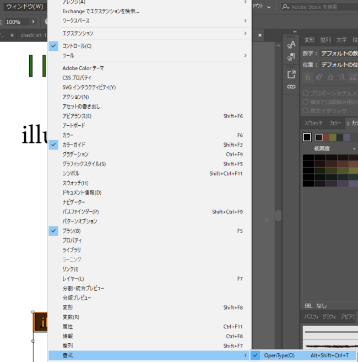Image resolution: width=358 pixels, height=362 pixels.
Task: Open the Links panel chain icon
Action: point(291,87)
